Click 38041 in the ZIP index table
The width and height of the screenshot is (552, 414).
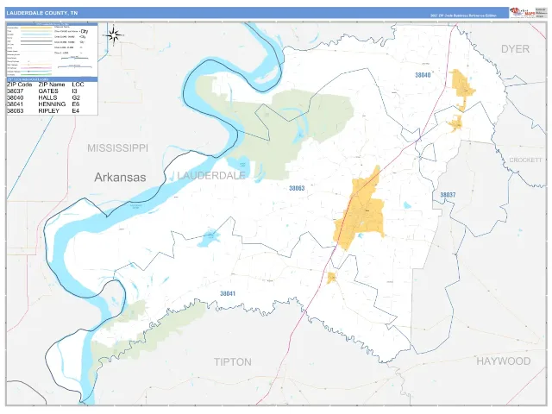[16, 104]
